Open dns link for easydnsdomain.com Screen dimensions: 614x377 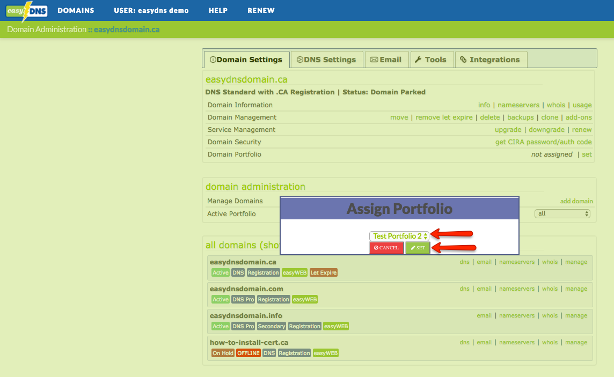464,289
